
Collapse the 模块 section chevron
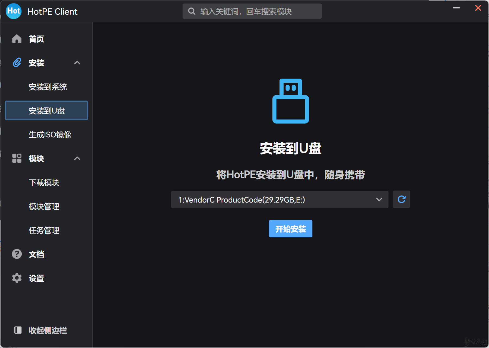pos(77,159)
